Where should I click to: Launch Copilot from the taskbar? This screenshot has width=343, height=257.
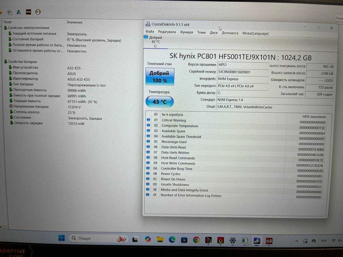(x=148, y=239)
